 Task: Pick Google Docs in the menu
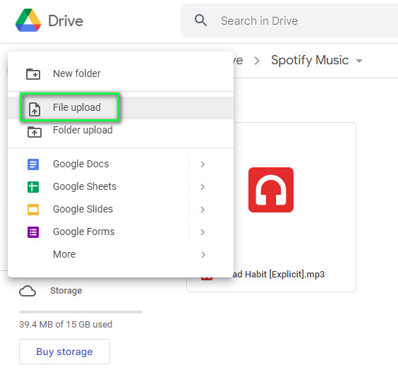(x=121, y=164)
